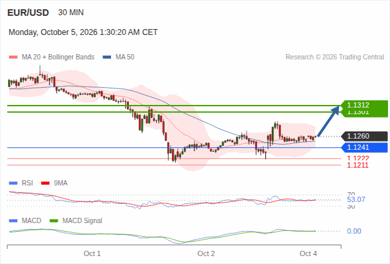The width and height of the screenshot is (390, 264).
Task: Click the 9MA legend red swatch
Action: 45,183
